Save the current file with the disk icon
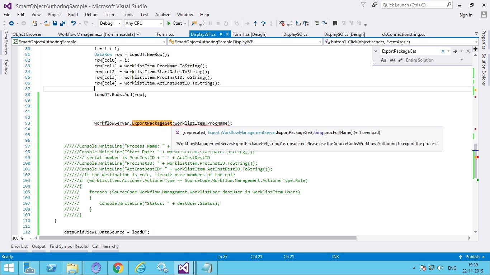Image resolution: width=490 pixels, height=275 pixels. 55,23
